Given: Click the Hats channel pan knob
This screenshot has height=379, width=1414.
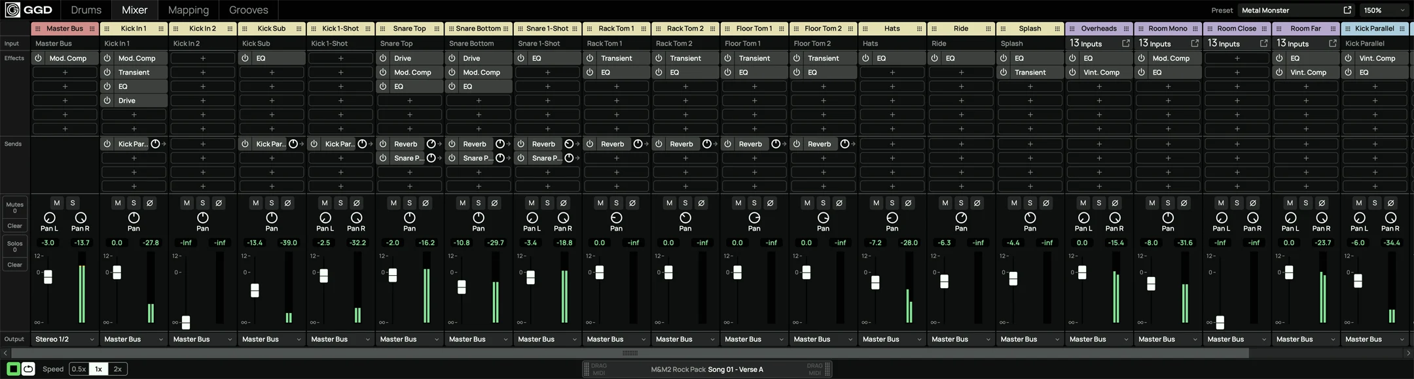Looking at the screenshot, I should click(x=892, y=218).
